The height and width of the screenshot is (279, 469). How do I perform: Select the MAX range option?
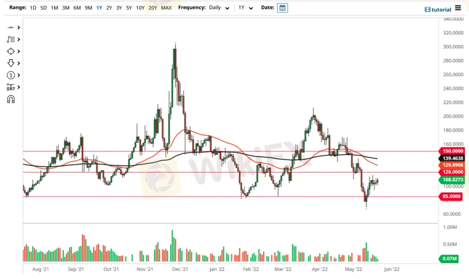point(166,8)
